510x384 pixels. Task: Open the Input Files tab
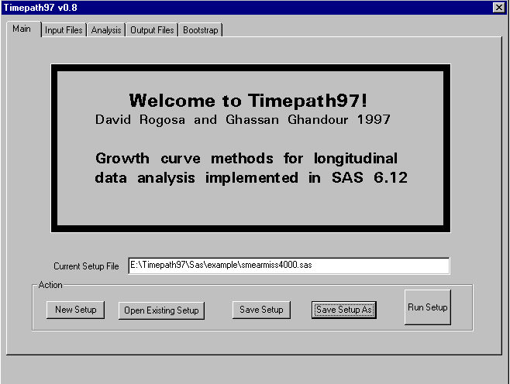click(x=64, y=30)
